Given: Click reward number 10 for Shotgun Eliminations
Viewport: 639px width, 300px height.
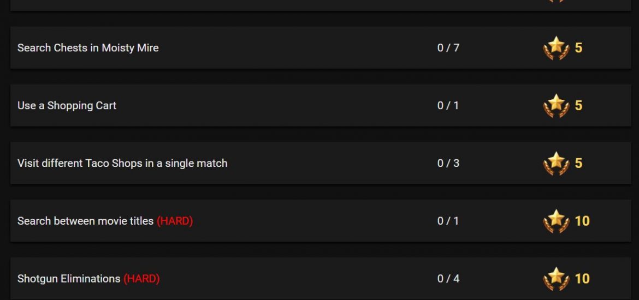Looking at the screenshot, I should [x=582, y=279].
